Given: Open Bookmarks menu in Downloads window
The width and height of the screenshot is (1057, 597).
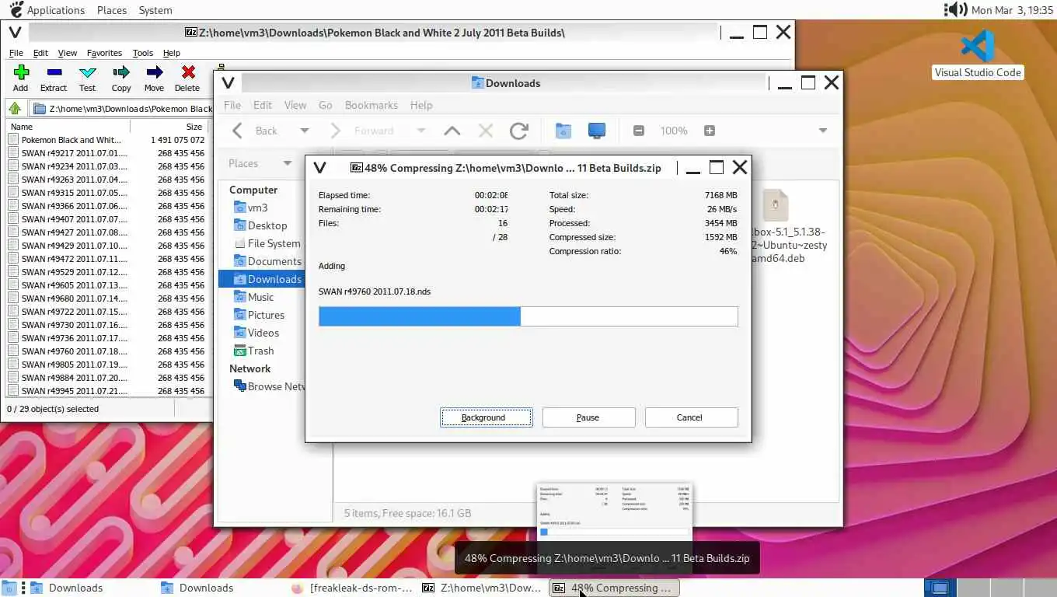Looking at the screenshot, I should pos(372,105).
